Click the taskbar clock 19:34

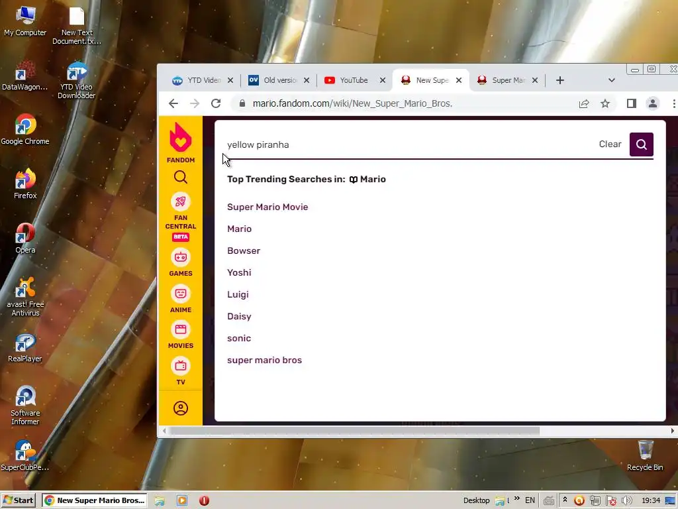651,500
